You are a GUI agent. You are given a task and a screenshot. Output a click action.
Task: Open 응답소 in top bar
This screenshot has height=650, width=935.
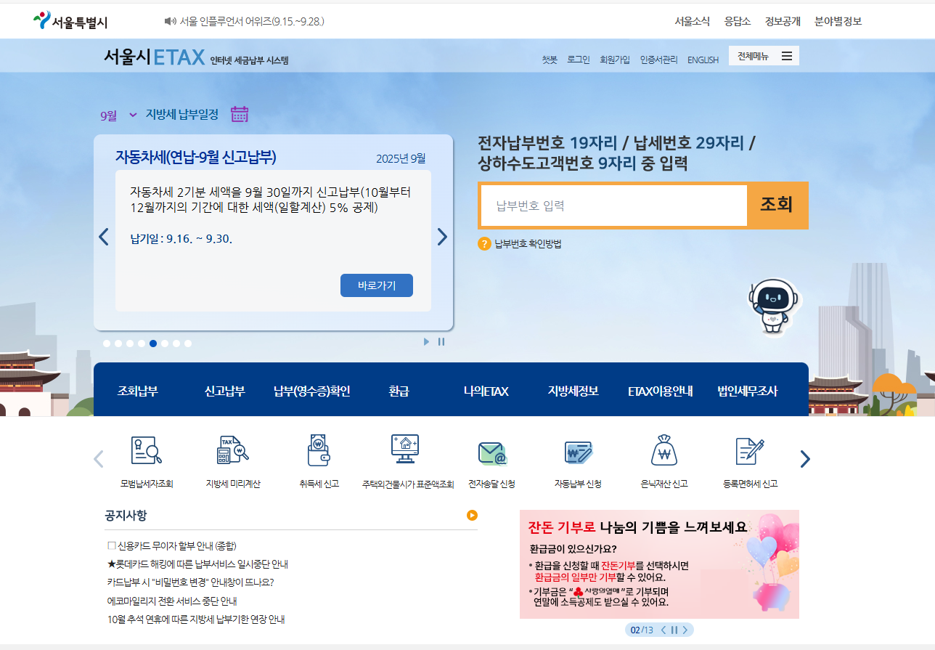[x=738, y=21]
